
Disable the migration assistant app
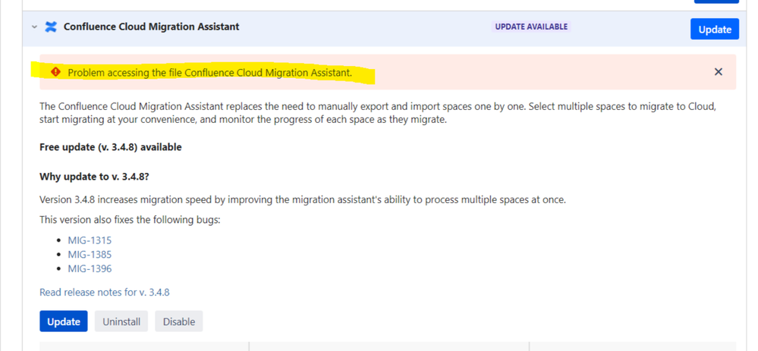(x=179, y=321)
